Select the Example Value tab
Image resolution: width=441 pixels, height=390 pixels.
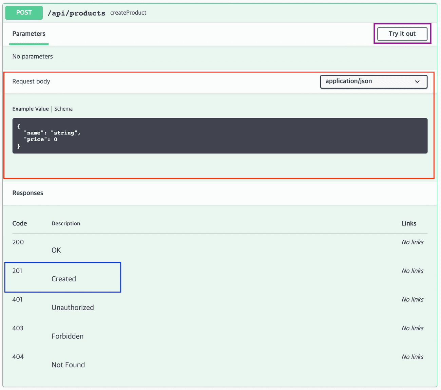click(x=31, y=109)
